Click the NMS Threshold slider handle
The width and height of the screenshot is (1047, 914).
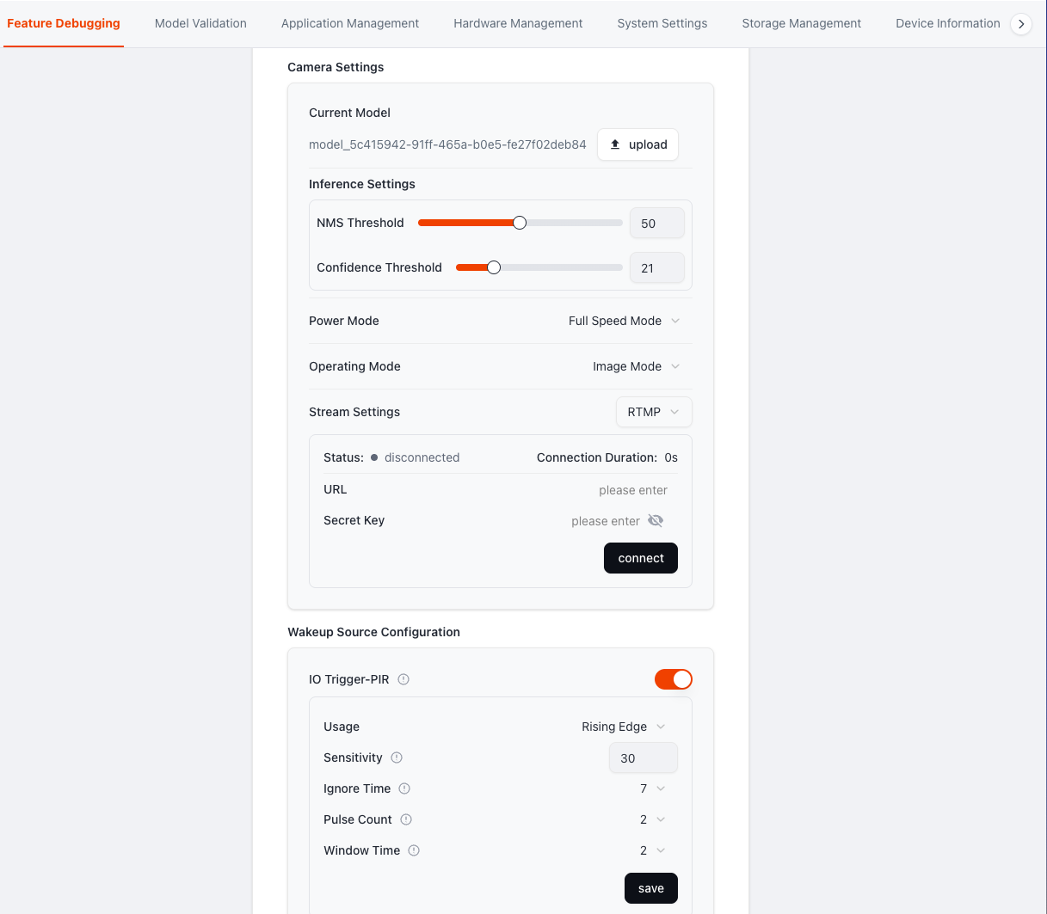(x=520, y=223)
